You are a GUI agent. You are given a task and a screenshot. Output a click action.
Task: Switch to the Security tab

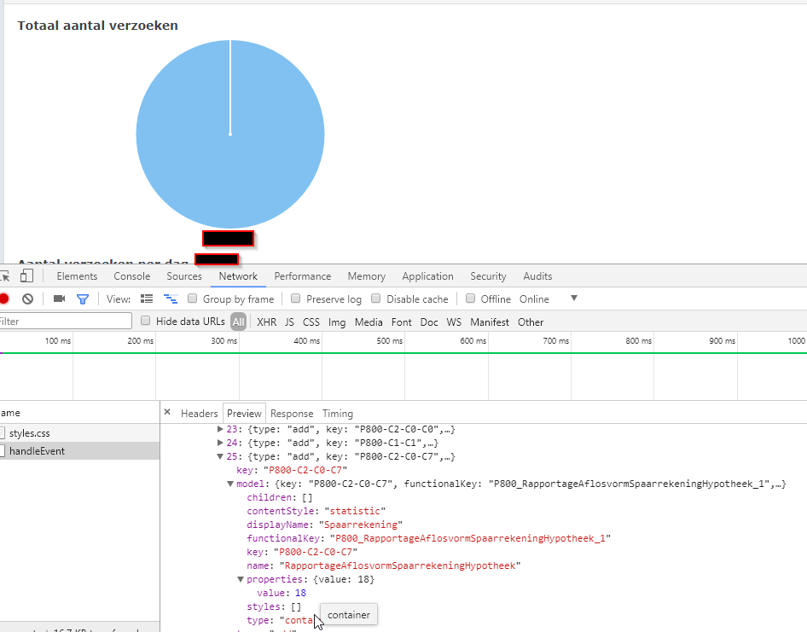point(488,275)
